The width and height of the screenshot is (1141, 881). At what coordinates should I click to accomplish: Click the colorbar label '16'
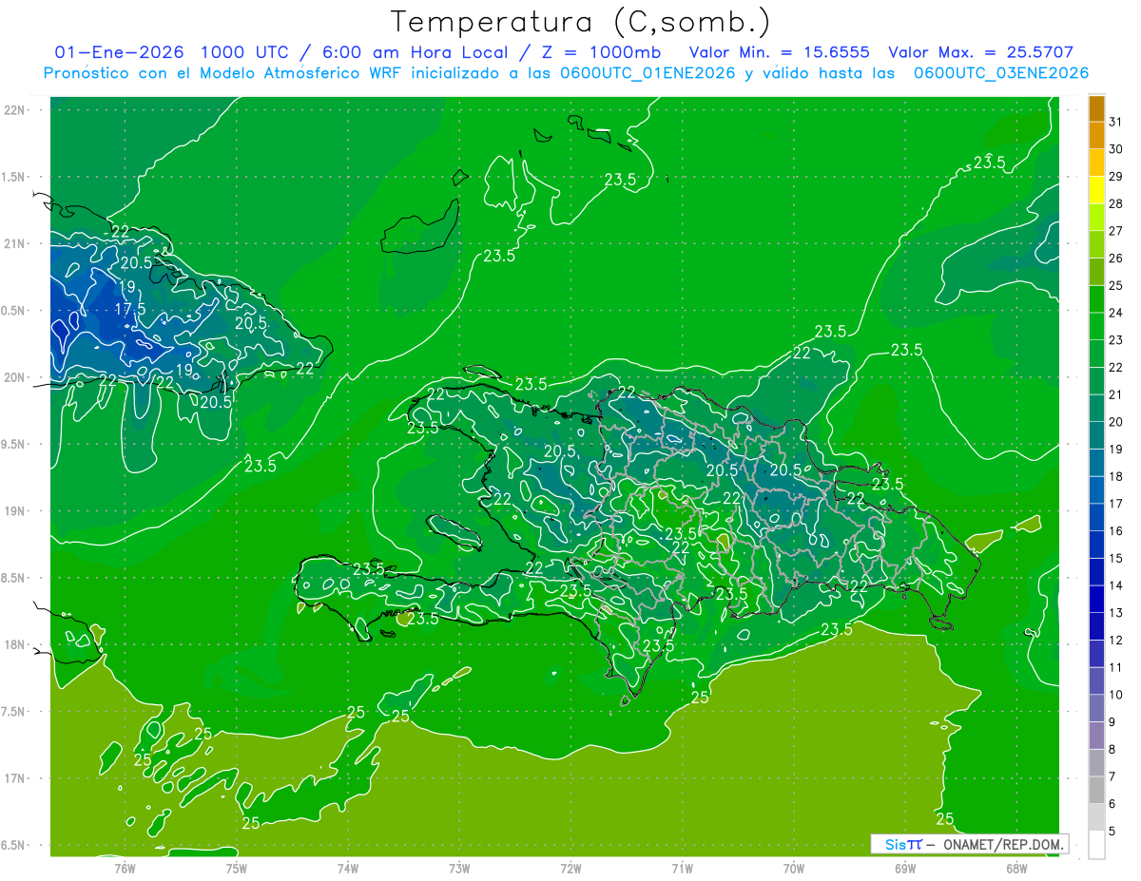[1116, 531]
